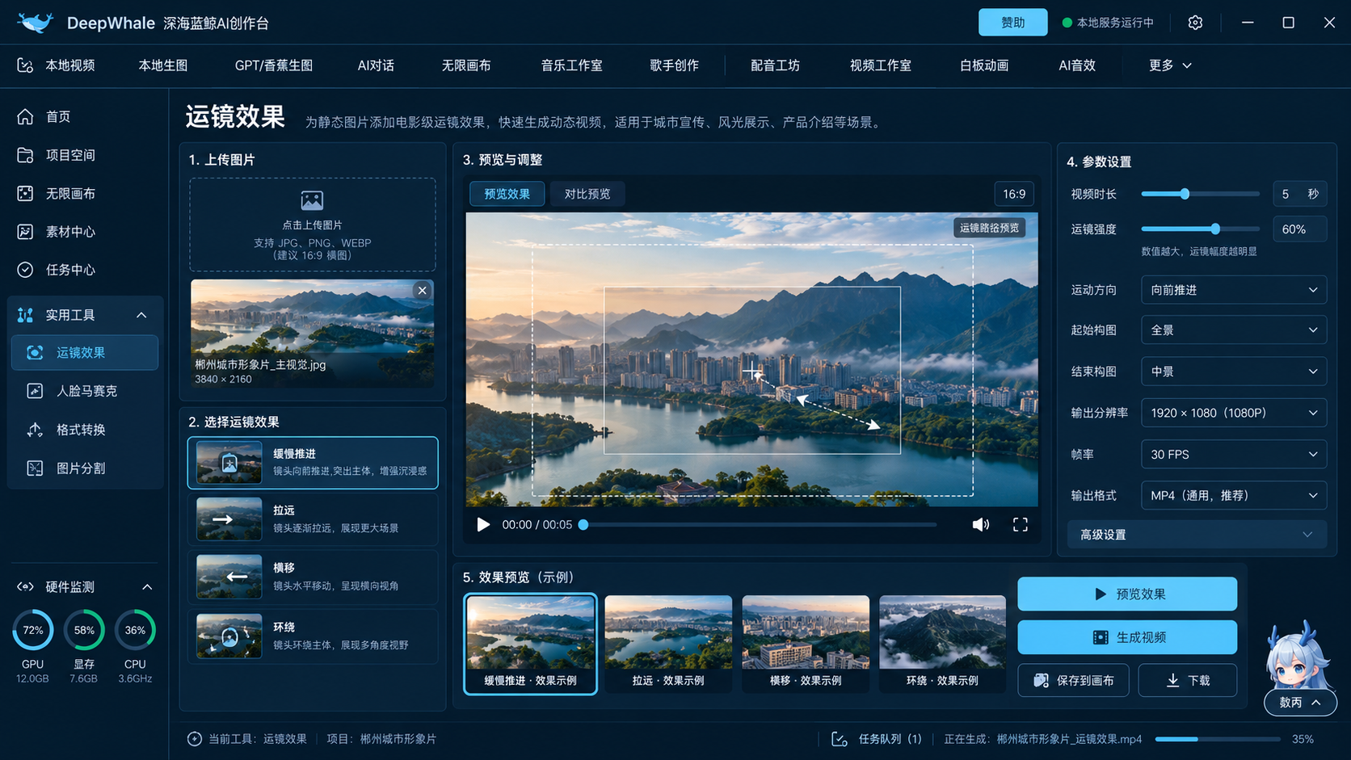The width and height of the screenshot is (1351, 760).
Task: Select the 拉远 camera effect
Action: tap(313, 519)
